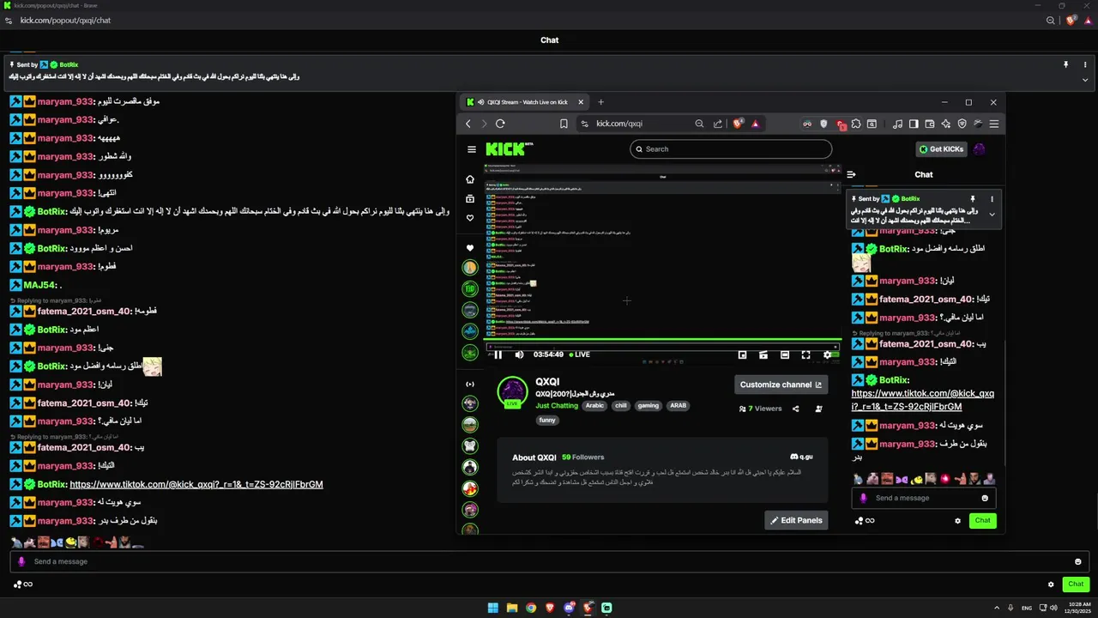Open emoji picker in inner window chat
The width and height of the screenshot is (1098, 618).
coord(985,498)
